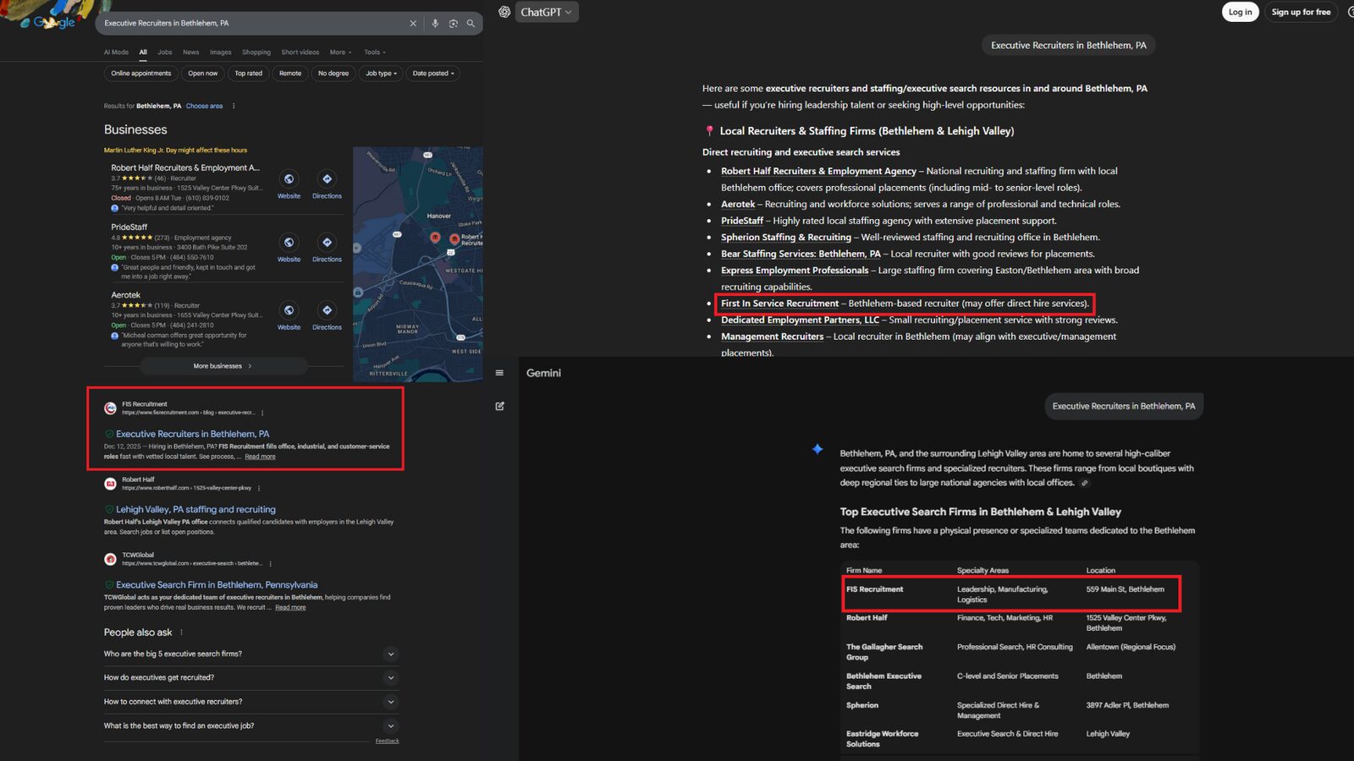Click the Choose area link
This screenshot has height=761, width=1354.
[204, 107]
